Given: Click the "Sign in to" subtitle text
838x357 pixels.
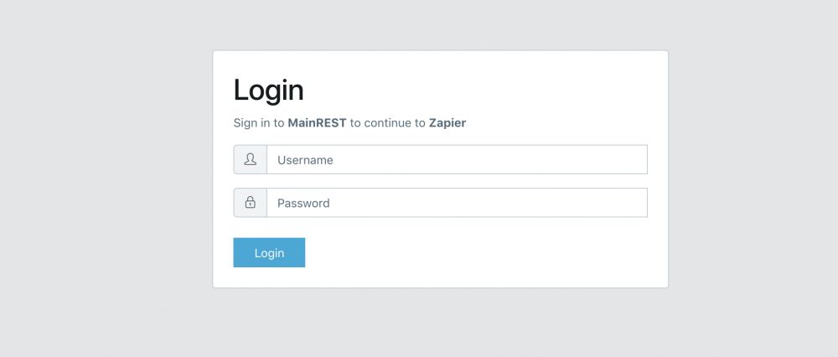Looking at the screenshot, I should pos(258,123).
